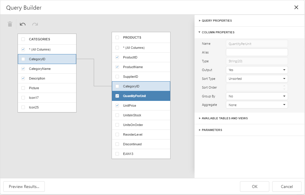
Task: Open the Sort Type dropdown
Action: pos(257,79)
